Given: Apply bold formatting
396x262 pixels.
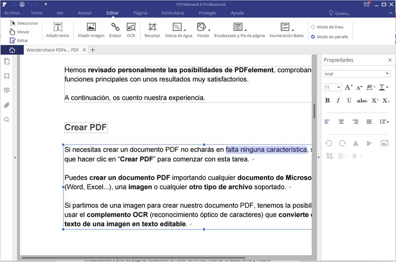Looking at the screenshot, I should (327, 100).
